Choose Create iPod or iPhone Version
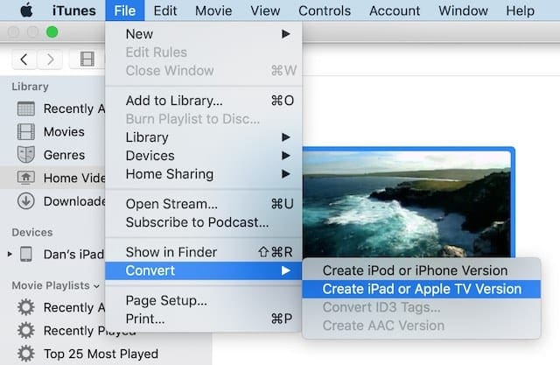560x365 pixels. click(414, 270)
